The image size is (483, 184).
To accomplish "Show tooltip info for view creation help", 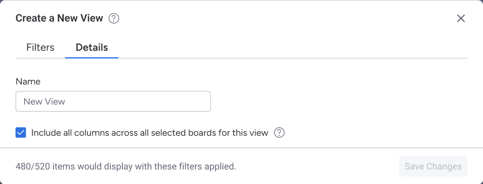I will pyautogui.click(x=114, y=19).
